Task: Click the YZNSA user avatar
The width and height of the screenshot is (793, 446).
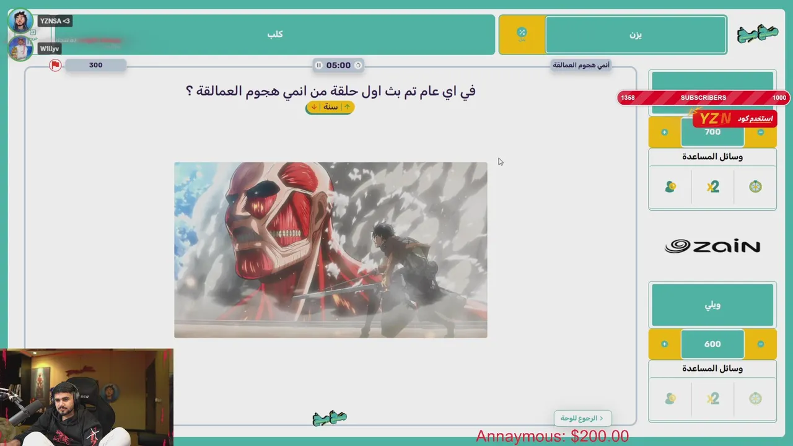Action: (20, 21)
